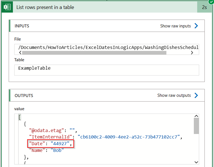Open raw inputs via blue chevron
Viewport: 214px width, 167px height.
pos(196,26)
